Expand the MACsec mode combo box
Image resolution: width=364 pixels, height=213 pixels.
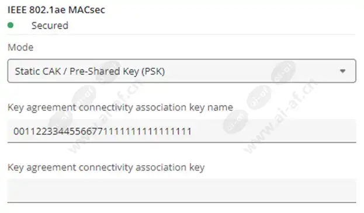182,71
